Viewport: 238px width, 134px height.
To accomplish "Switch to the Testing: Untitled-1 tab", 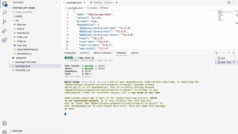I will pos(104,3).
